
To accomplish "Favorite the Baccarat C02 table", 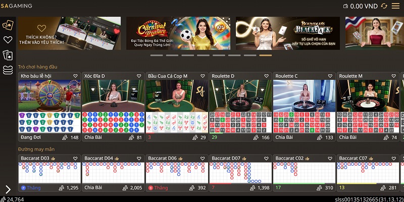I will pos(330,159).
